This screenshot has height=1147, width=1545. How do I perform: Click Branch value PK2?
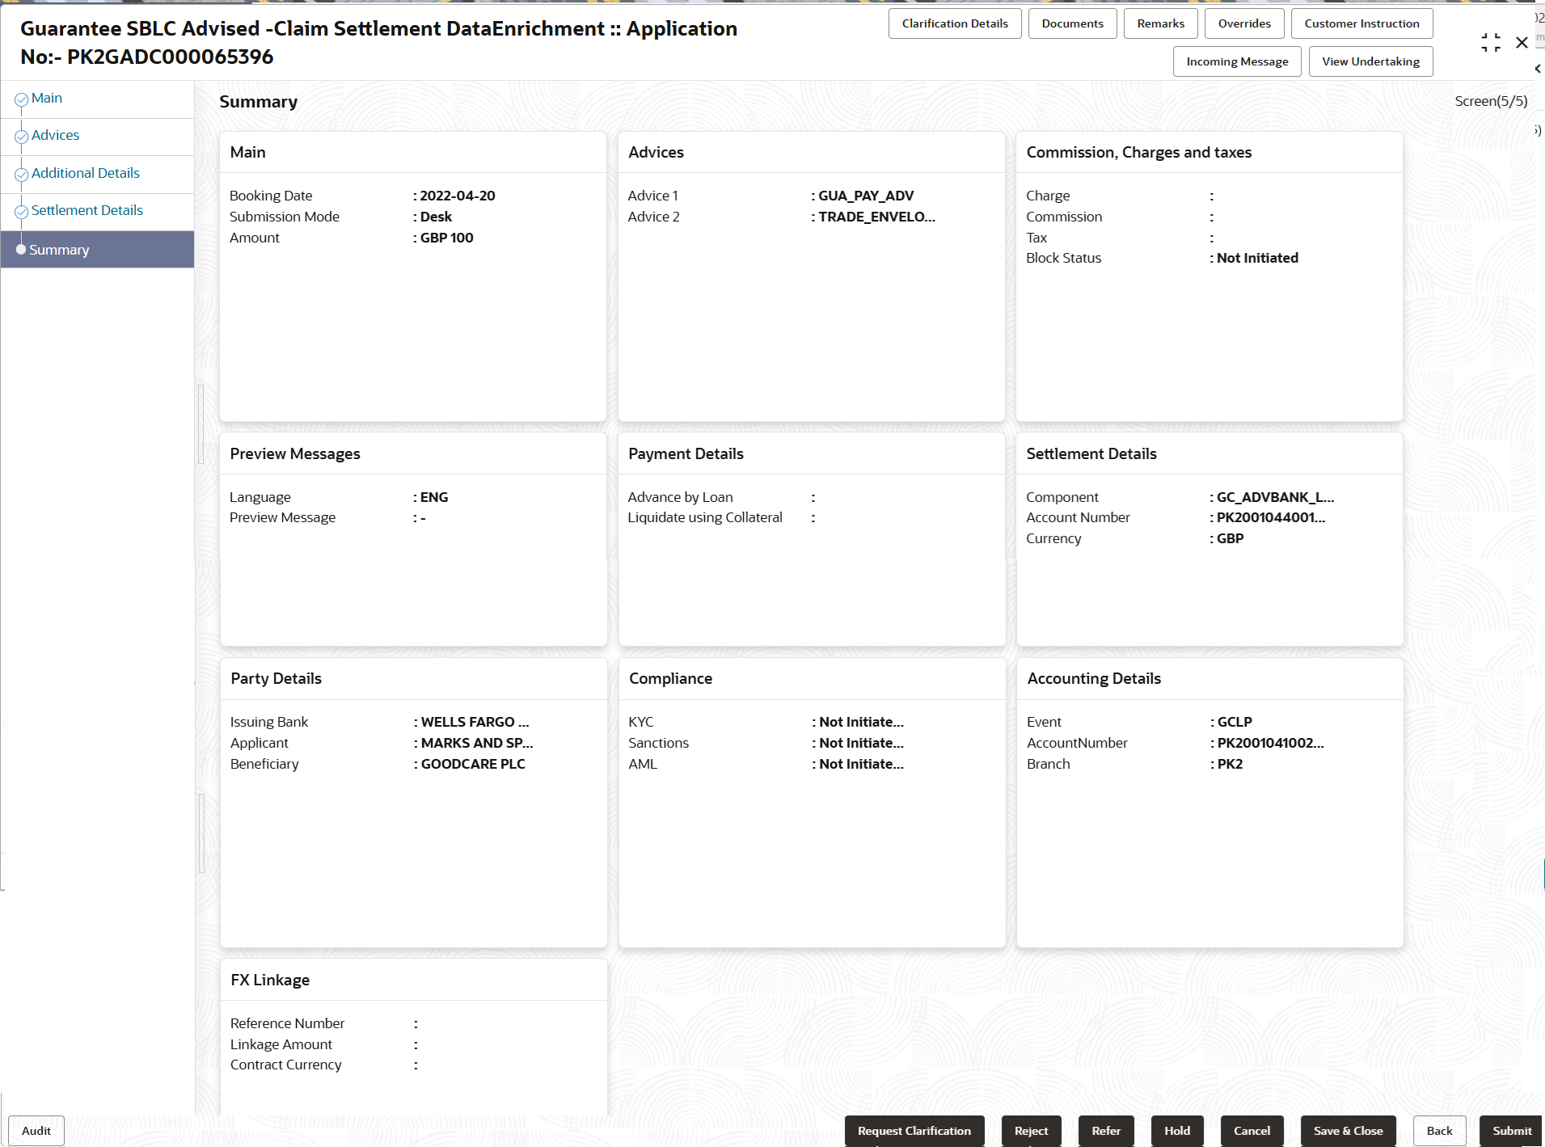coord(1230,764)
